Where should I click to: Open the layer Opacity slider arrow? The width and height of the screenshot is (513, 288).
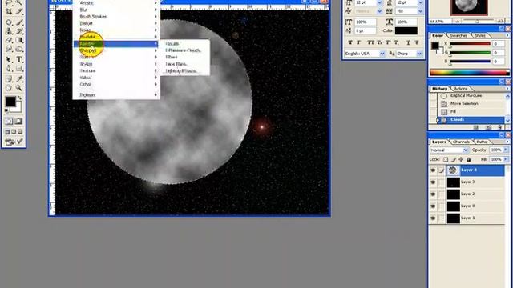coord(505,150)
